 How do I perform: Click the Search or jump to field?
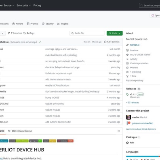[x=149, y=5]
